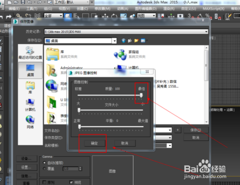
Task: Select 最近访问的位置 in the places bar
Action: 30,53
